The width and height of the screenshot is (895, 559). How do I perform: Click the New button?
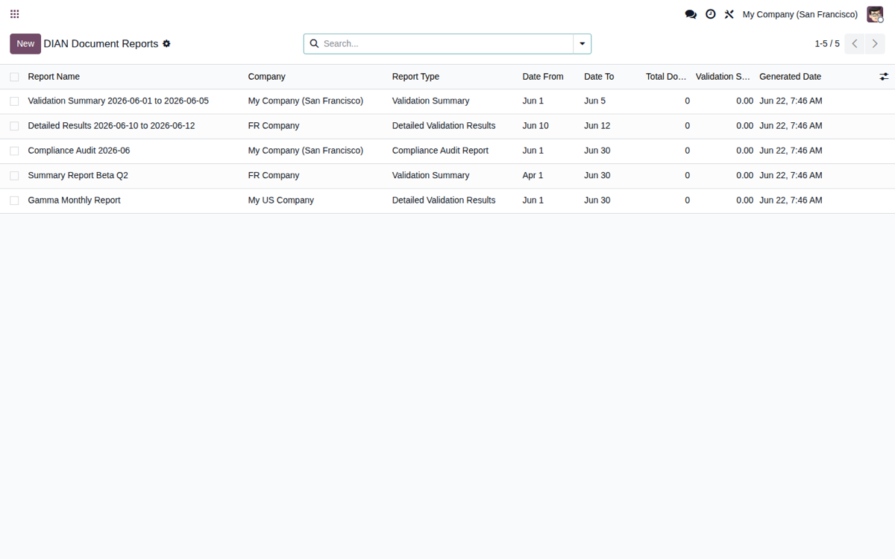[25, 44]
